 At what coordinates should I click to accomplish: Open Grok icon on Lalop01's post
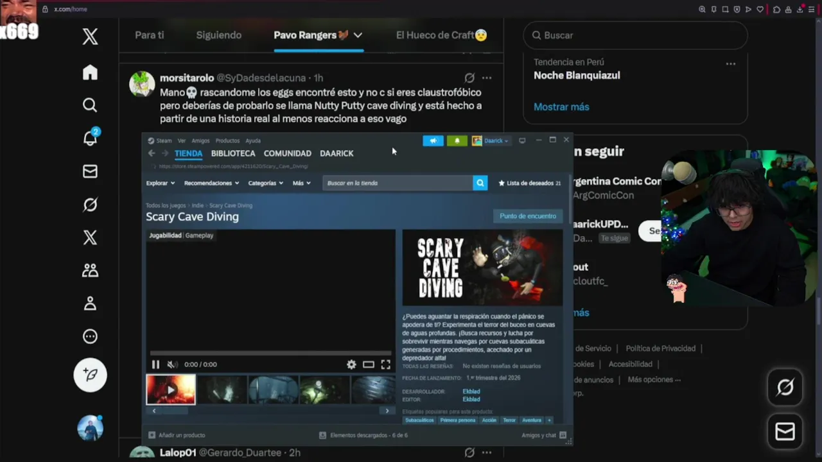469,452
